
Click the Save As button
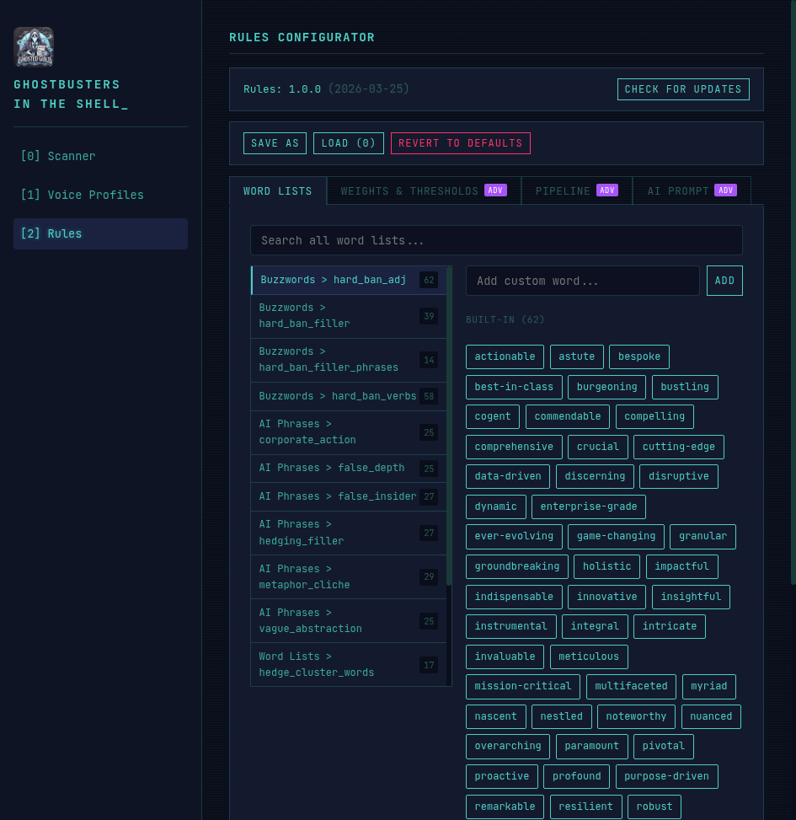tap(275, 143)
